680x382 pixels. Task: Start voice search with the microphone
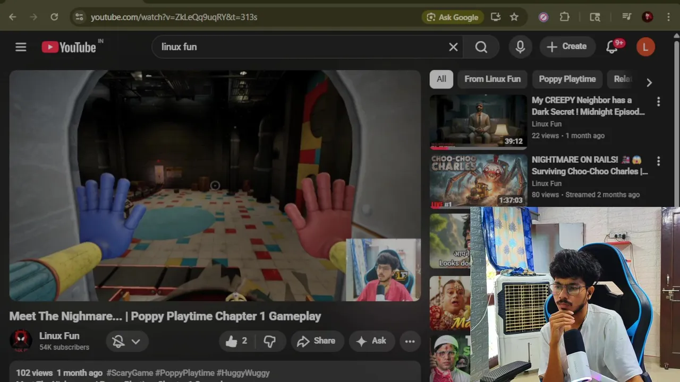(x=520, y=47)
